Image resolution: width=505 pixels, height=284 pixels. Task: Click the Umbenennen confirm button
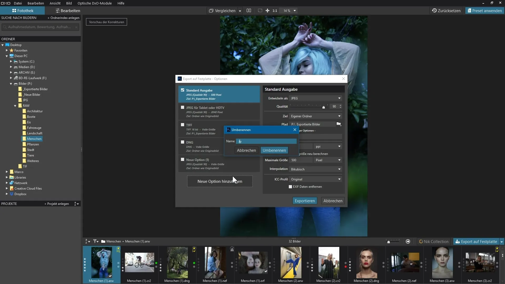point(274,150)
